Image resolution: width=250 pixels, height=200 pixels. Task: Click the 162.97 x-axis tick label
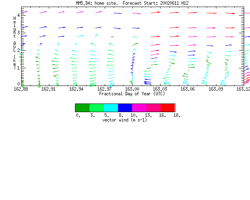104,89
